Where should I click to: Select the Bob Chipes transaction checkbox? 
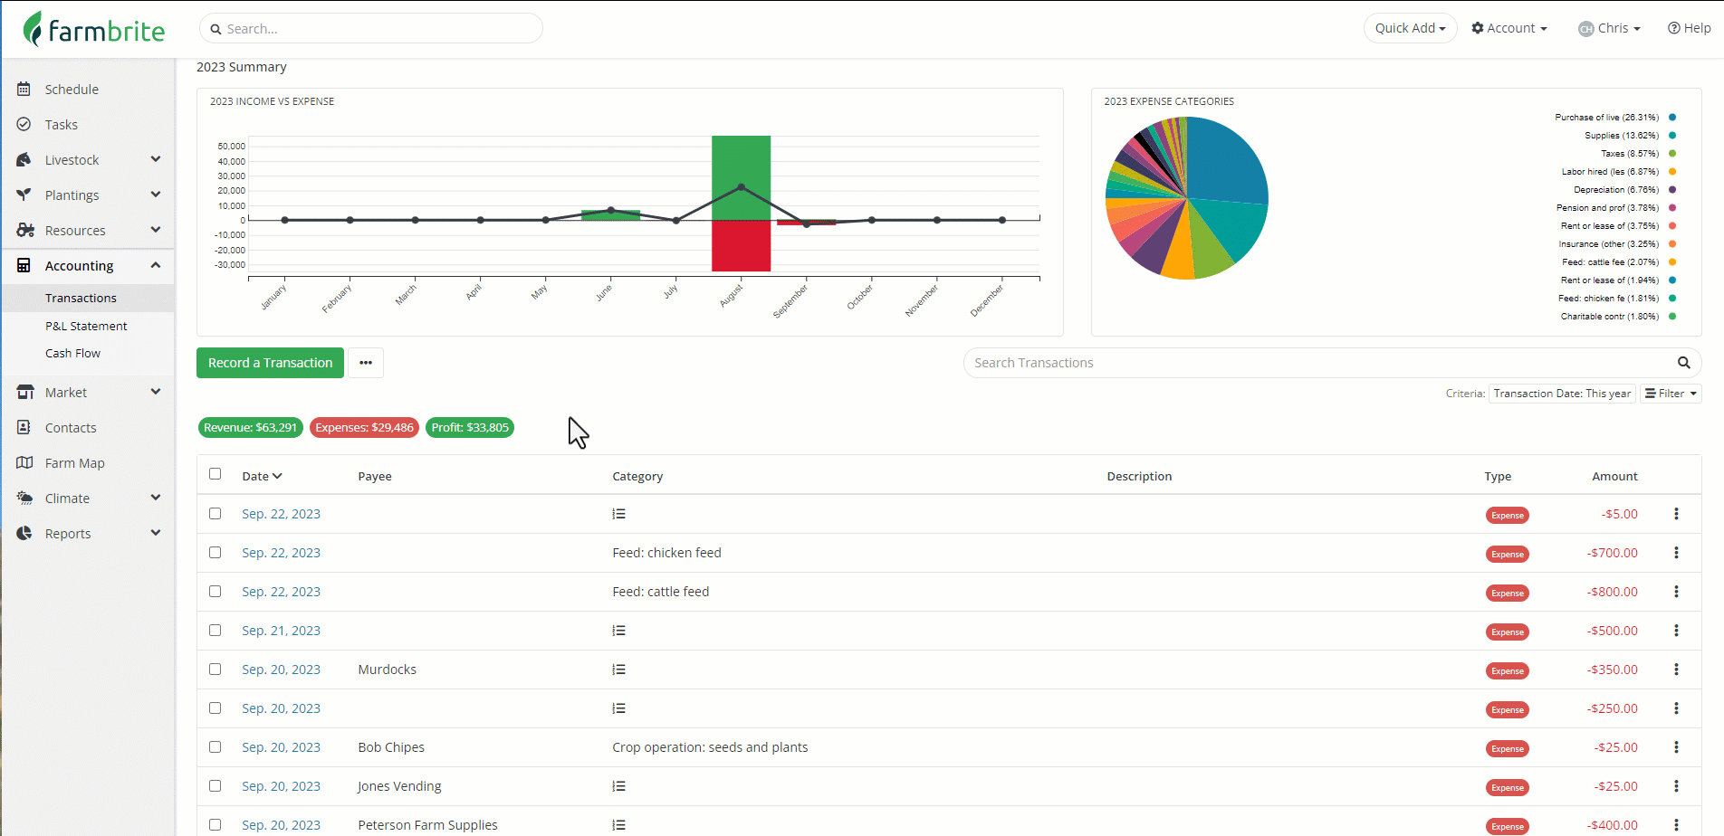click(215, 747)
